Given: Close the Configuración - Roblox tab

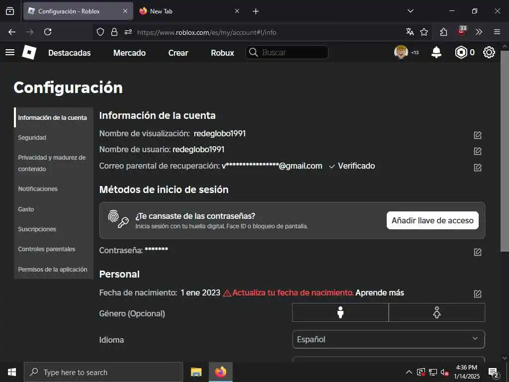Looking at the screenshot, I should (125, 11).
